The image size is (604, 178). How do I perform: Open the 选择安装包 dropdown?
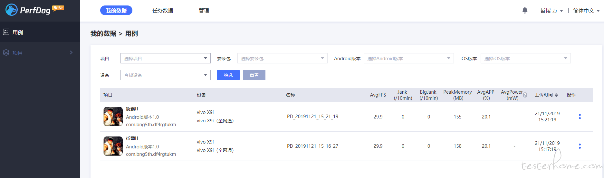282,58
